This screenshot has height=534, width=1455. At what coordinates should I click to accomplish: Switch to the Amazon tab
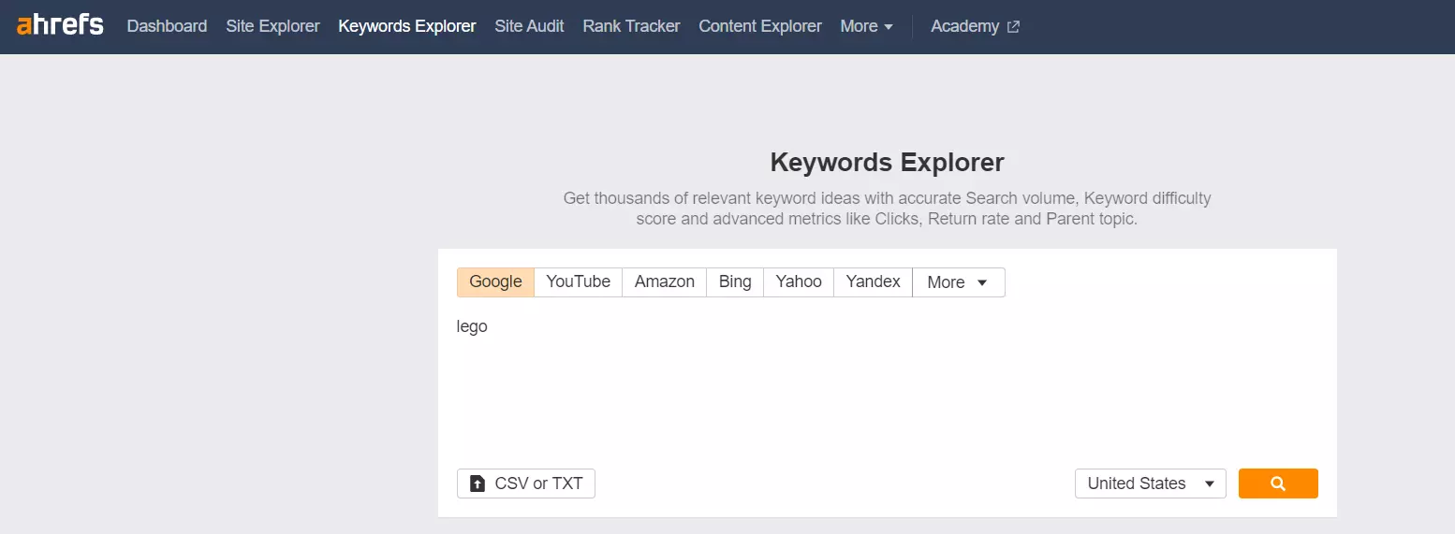pos(665,282)
